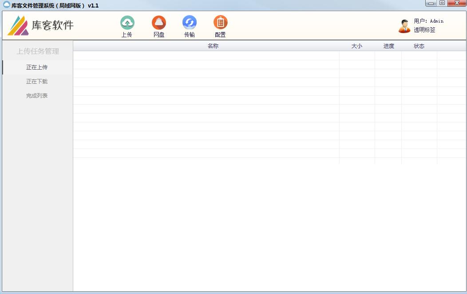This screenshot has width=467, height=294.
Task: Sort by the 进度 column header
Action: point(388,46)
